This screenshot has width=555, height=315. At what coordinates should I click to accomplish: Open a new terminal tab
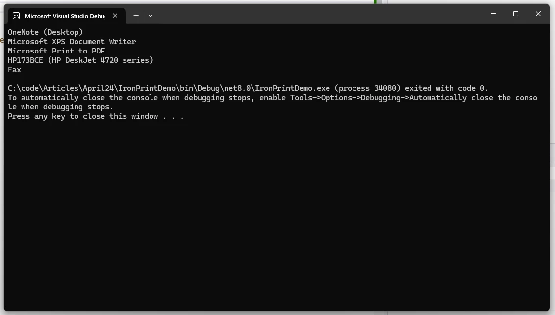tap(136, 16)
